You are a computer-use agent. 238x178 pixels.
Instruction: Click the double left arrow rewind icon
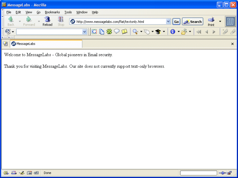click(199, 32)
